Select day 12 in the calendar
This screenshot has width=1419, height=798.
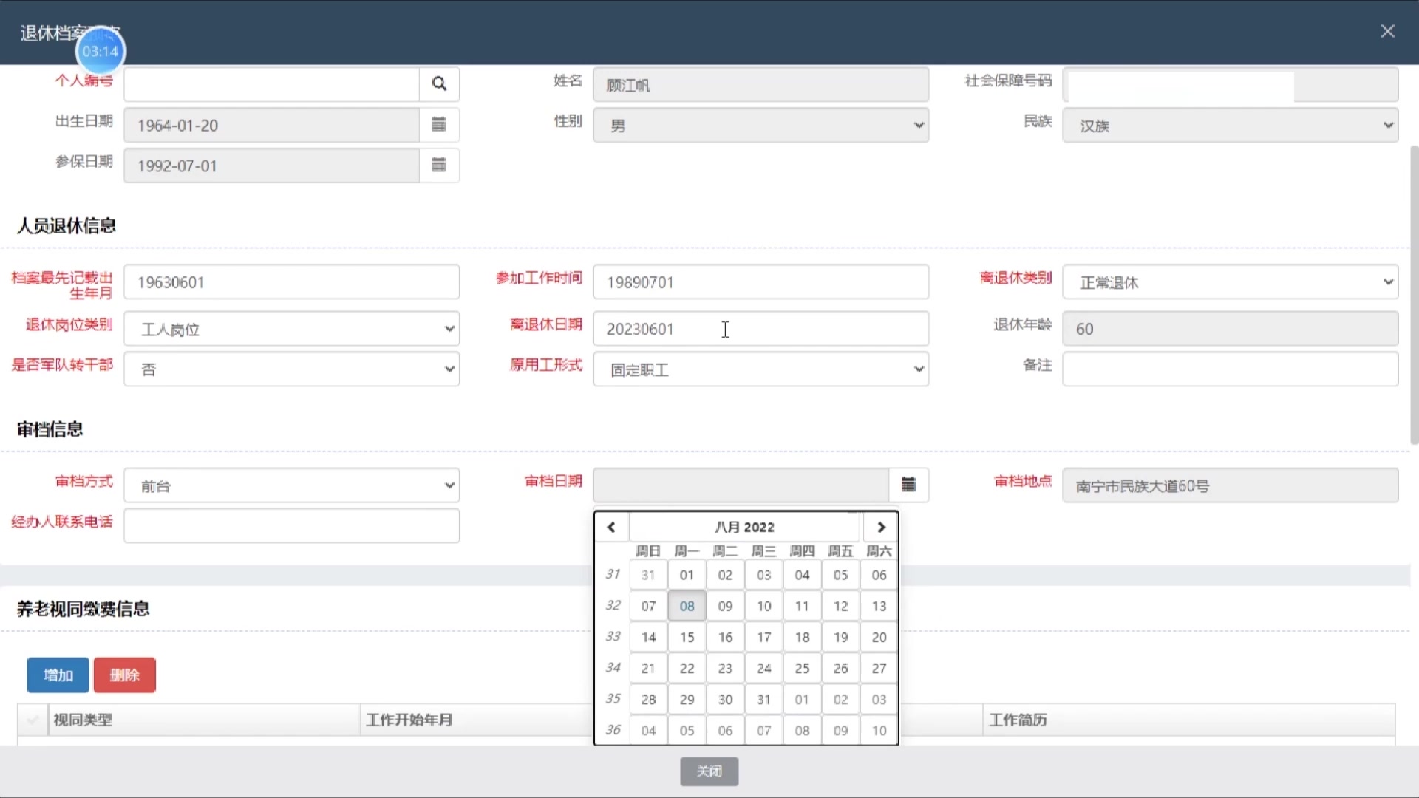[840, 606]
